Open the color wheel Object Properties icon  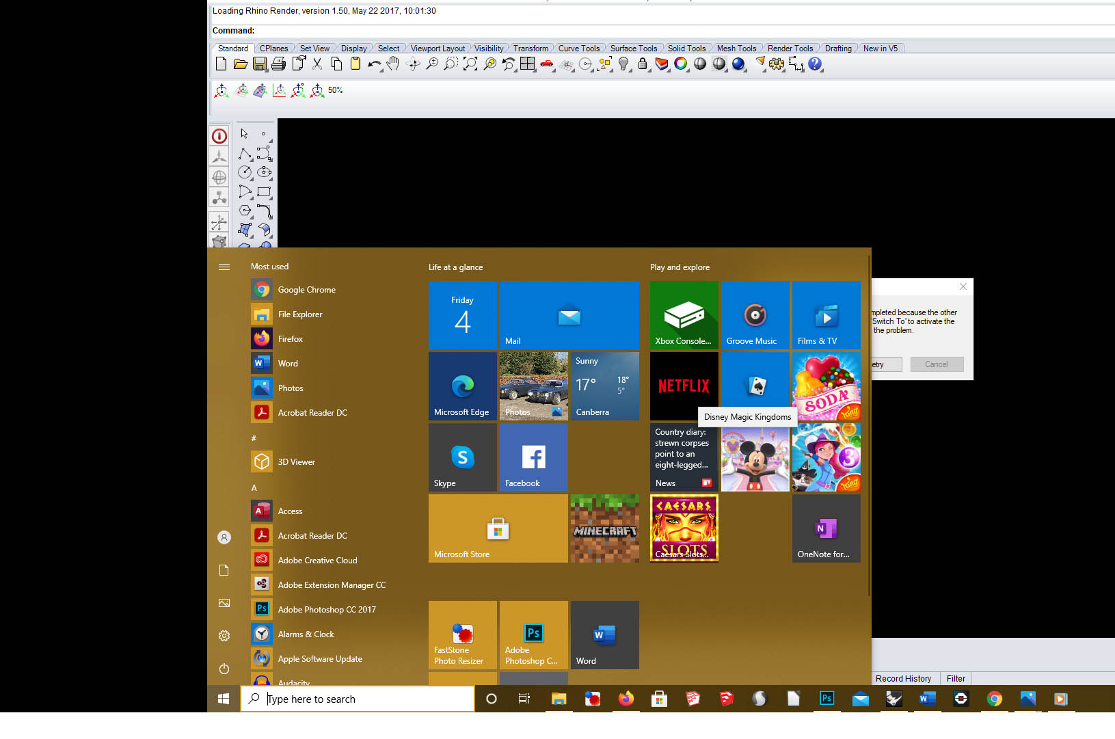click(x=681, y=64)
